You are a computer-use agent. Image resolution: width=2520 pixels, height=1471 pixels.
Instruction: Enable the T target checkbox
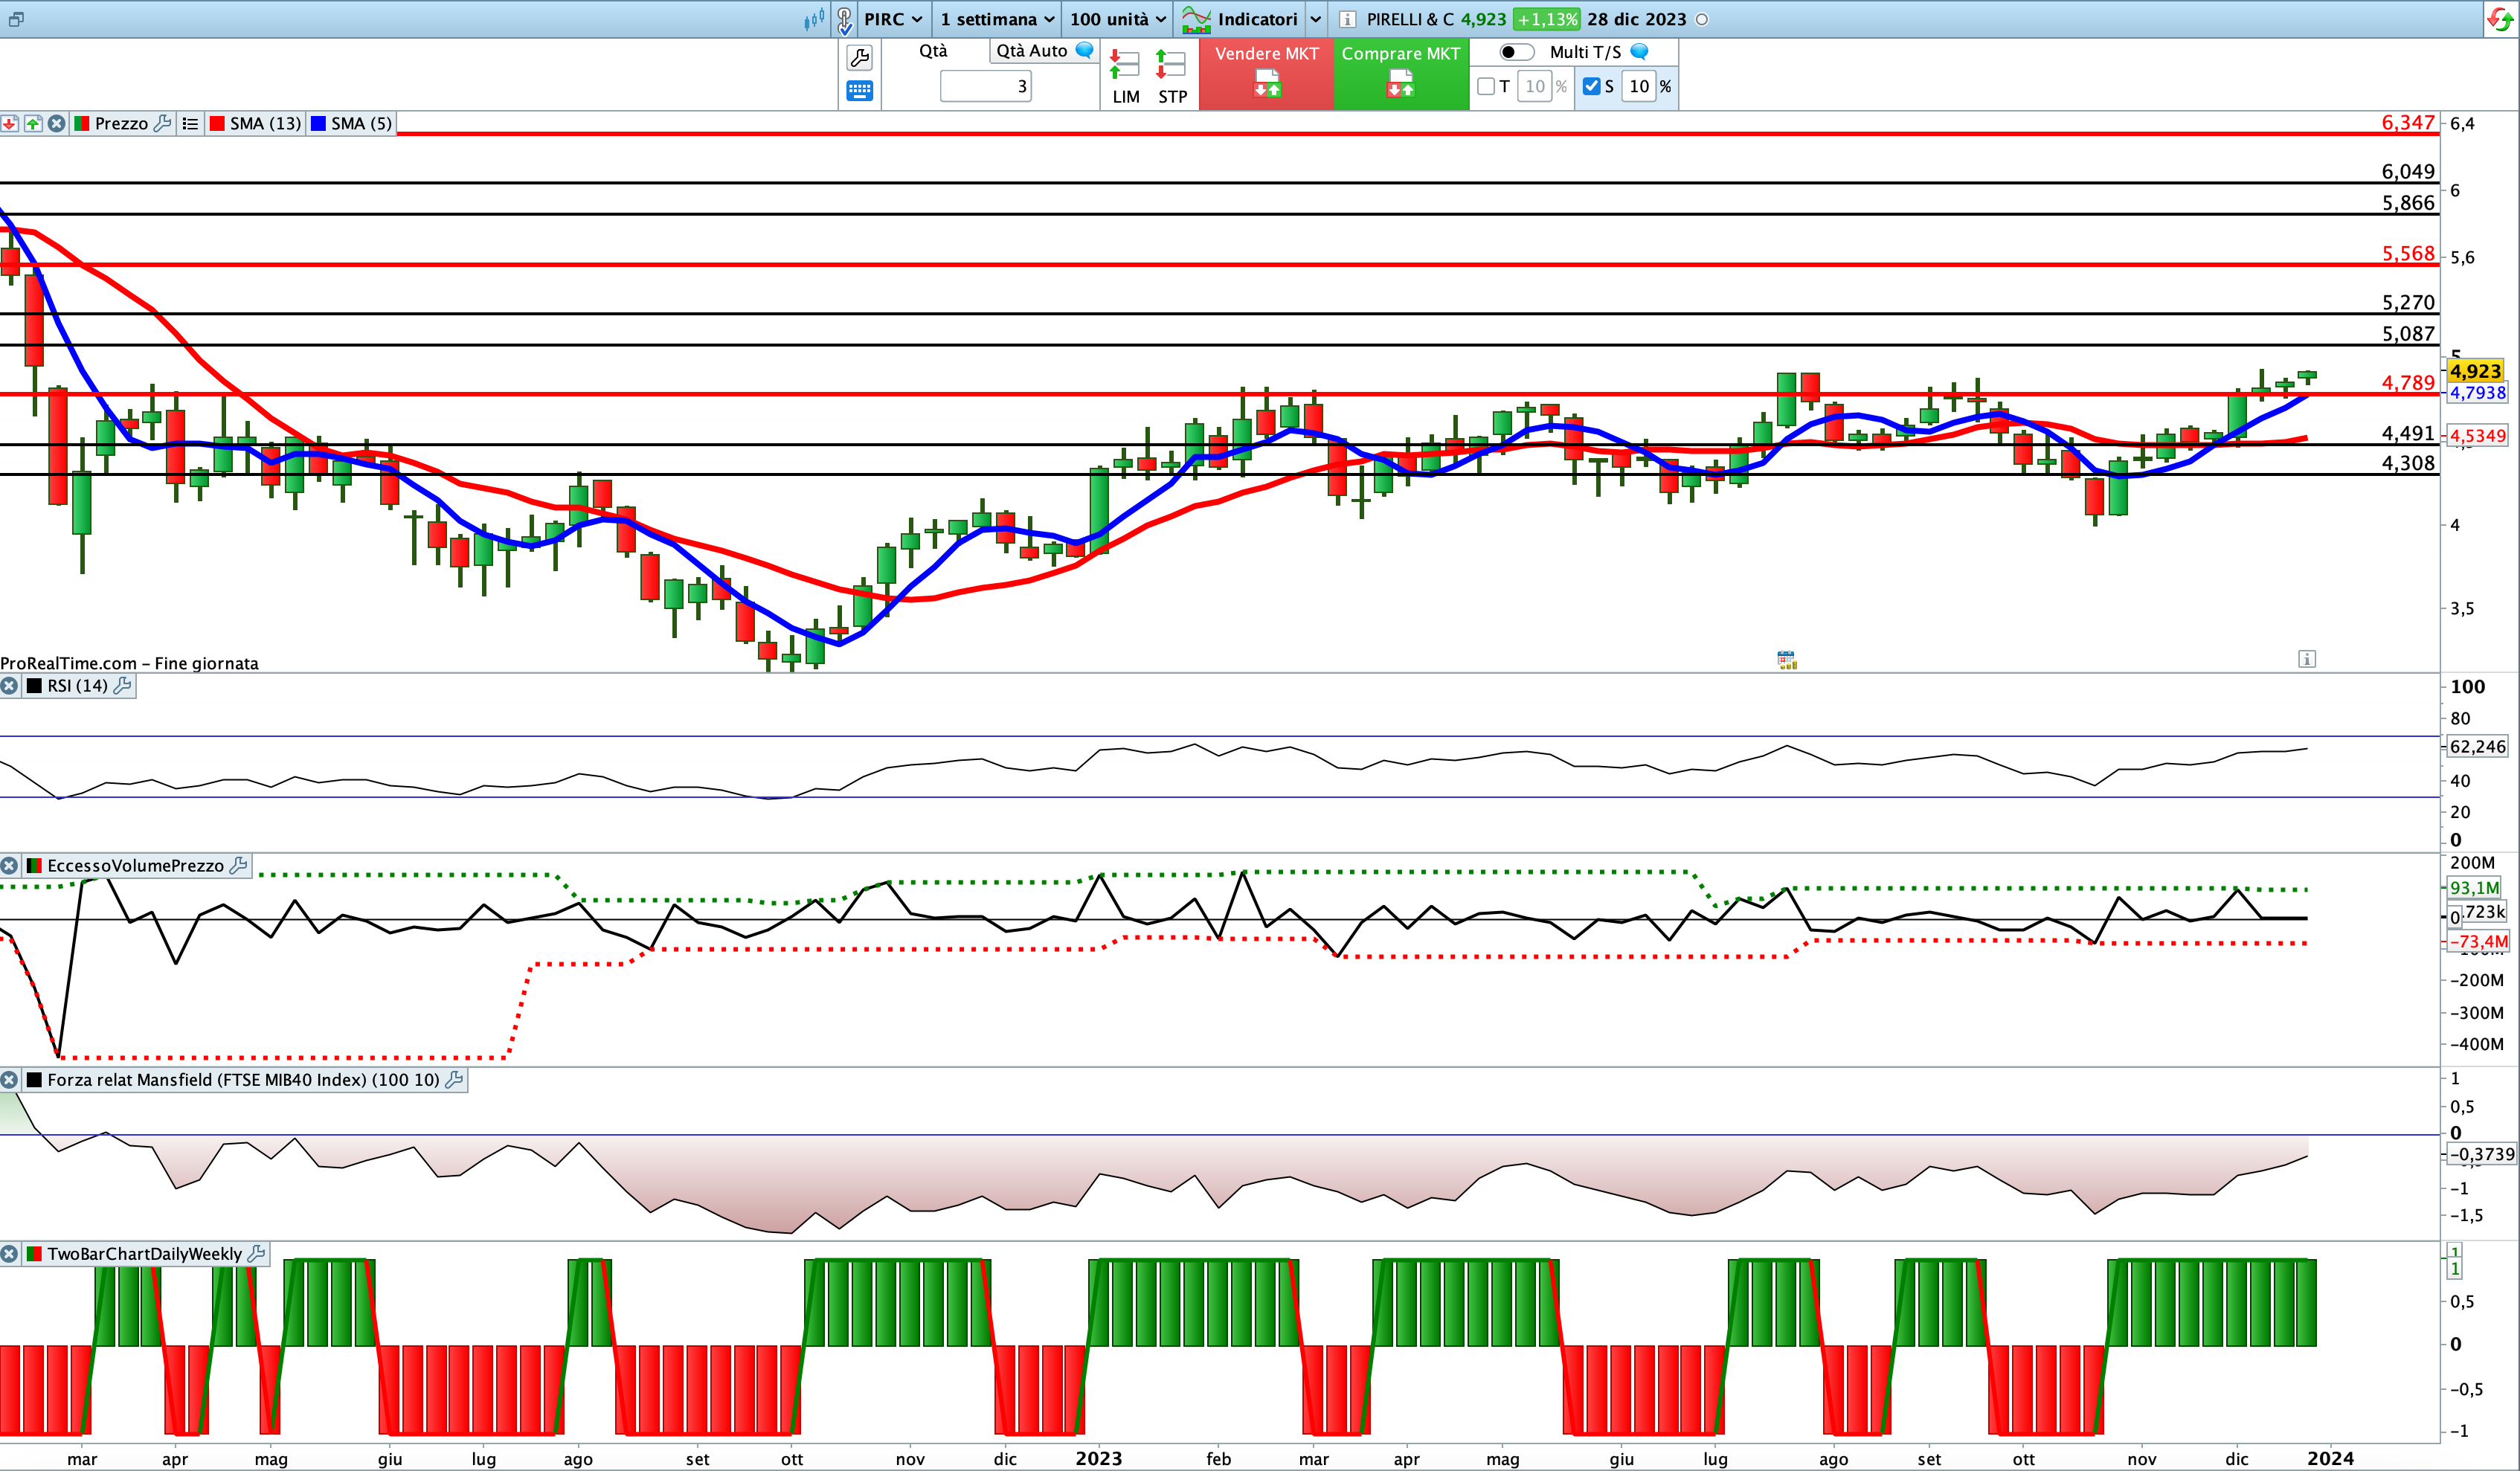1486,87
